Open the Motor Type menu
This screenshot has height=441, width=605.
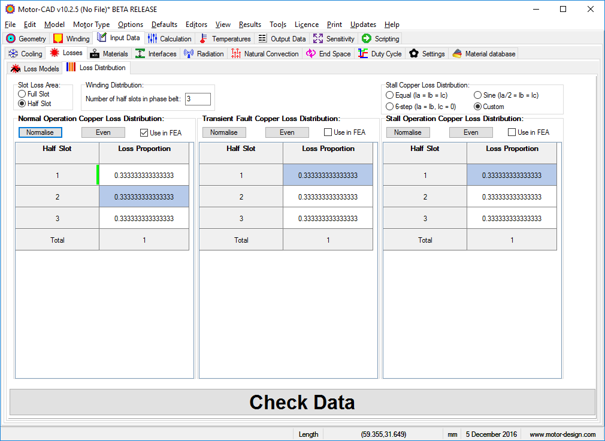click(92, 25)
